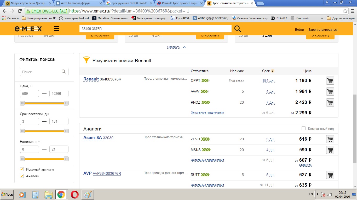This screenshot has height=200, width=357.
Task: Add RUTT offer 627 ₽ to cart
Action: click(330, 175)
